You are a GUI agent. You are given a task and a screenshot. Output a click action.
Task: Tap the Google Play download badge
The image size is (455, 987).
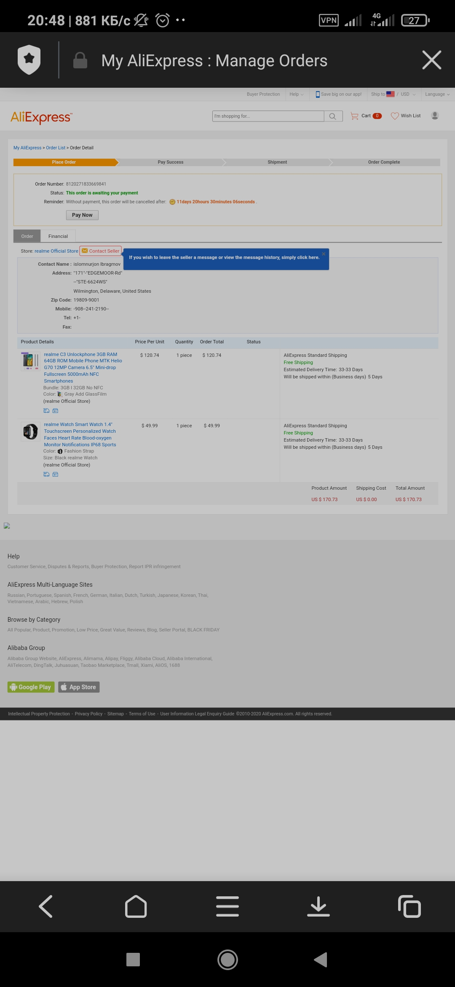point(31,687)
